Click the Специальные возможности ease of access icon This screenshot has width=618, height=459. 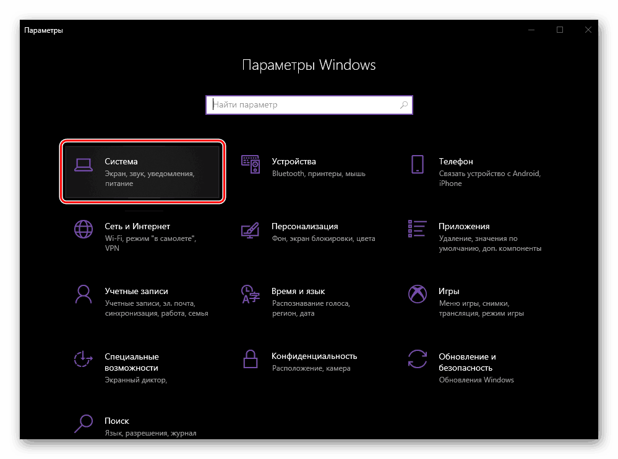83,359
